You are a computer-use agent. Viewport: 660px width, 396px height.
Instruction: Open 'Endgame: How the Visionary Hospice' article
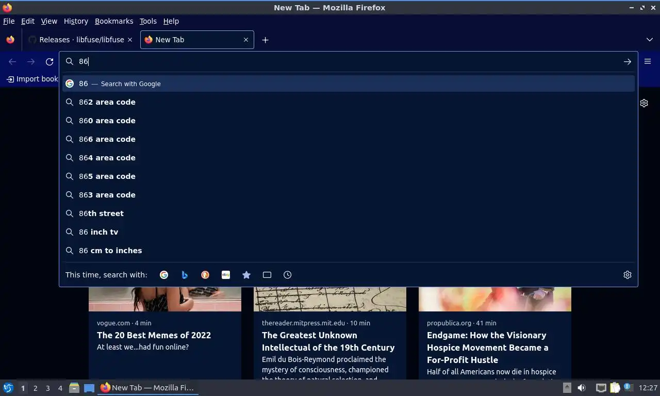487,348
